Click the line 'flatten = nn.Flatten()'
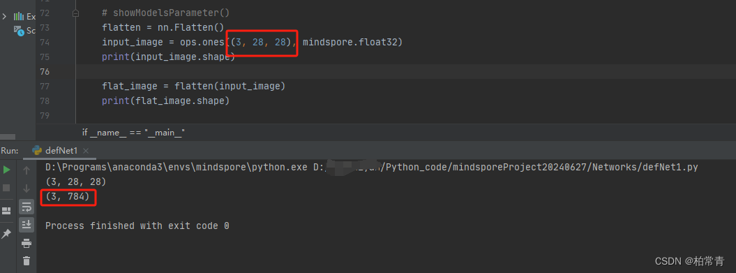The height and width of the screenshot is (273, 736). coord(163,28)
